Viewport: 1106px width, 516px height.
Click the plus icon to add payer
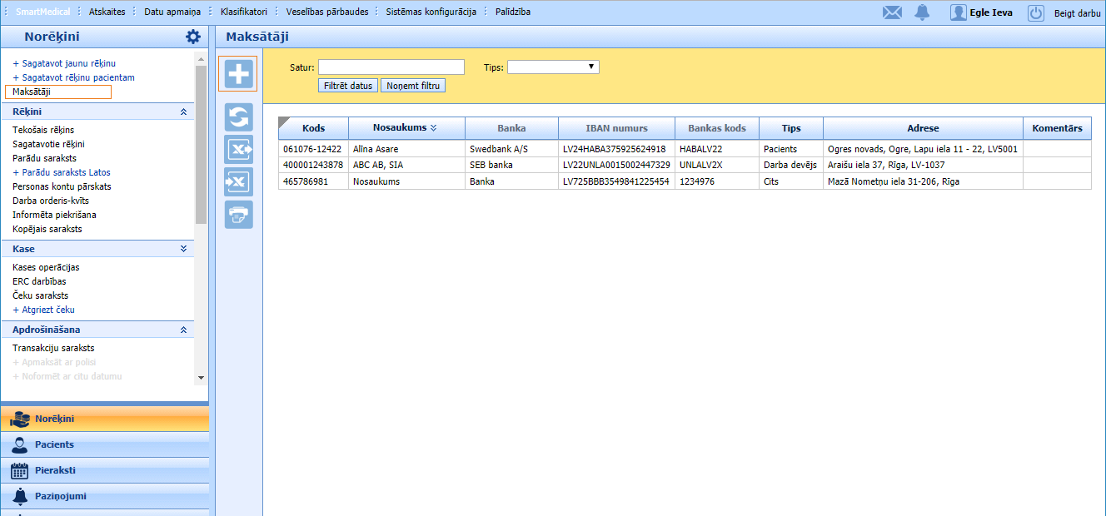coord(238,74)
